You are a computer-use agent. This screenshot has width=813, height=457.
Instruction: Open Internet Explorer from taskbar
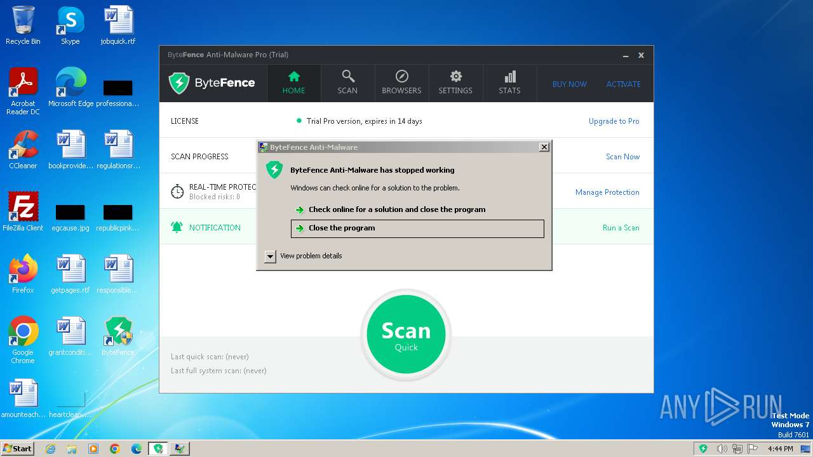[50, 449]
